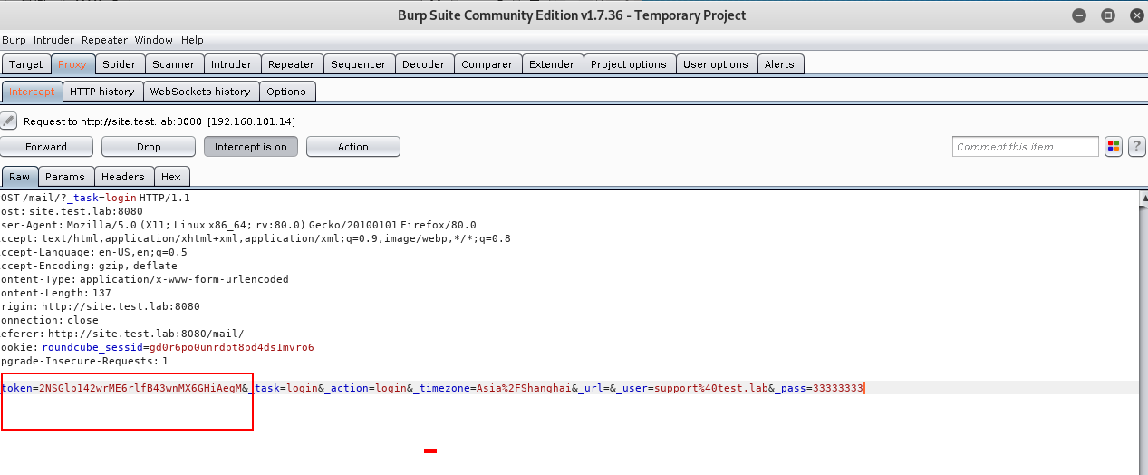This screenshot has width=1148, height=475.
Task: Open the Window menu
Action: point(154,40)
